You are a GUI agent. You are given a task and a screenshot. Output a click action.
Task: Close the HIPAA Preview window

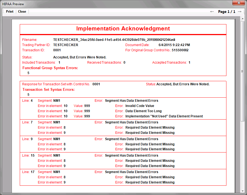pos(238,3)
